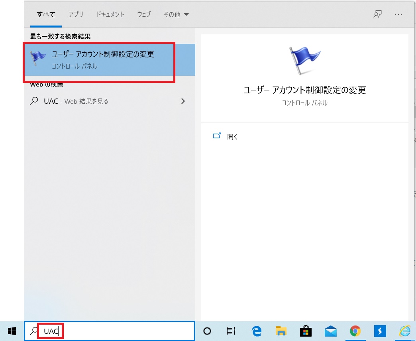Click the feedback person icon at top right
416x341 pixels.
377,14
